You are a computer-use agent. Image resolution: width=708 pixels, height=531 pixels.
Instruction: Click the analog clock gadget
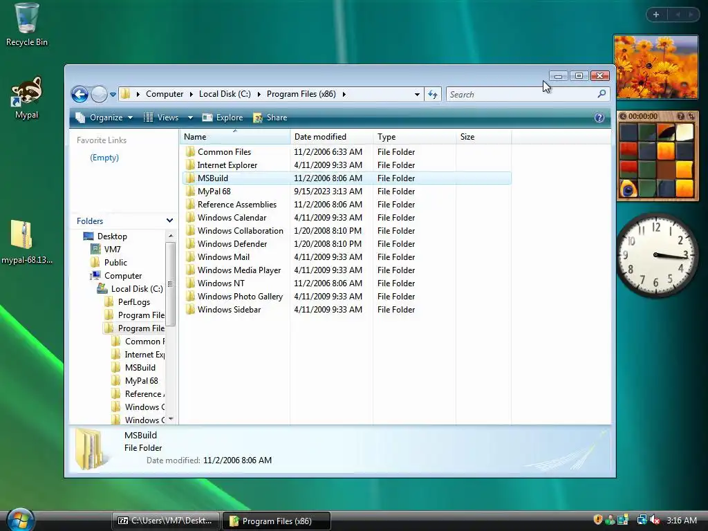pyautogui.click(x=656, y=255)
